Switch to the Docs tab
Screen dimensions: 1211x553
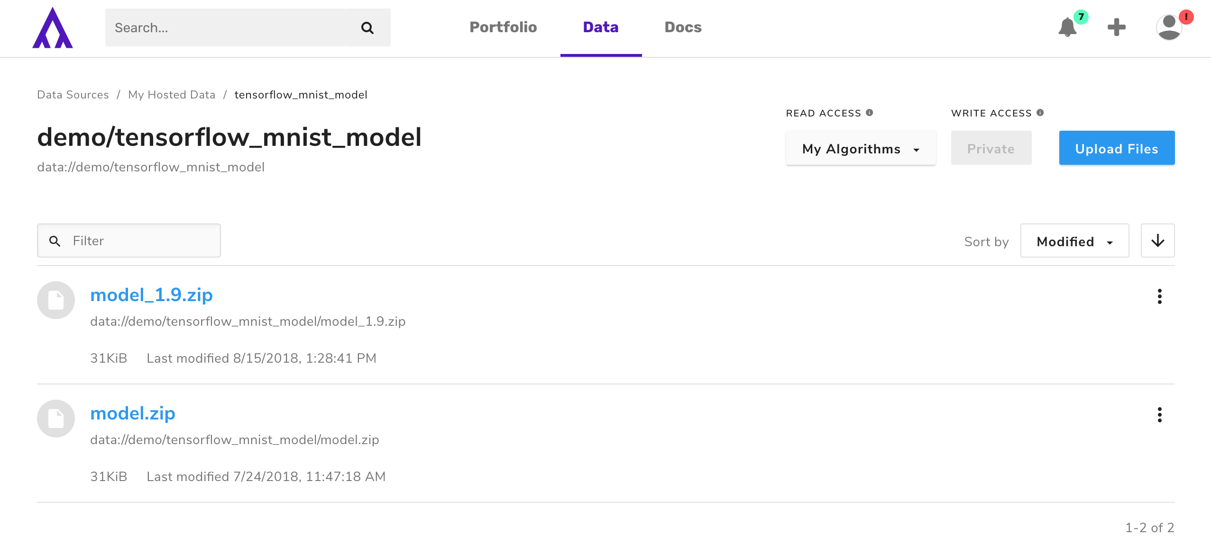pos(683,27)
